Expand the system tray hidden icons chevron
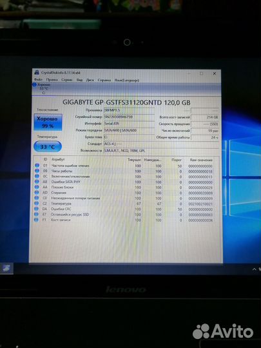This screenshot has width=261, height=348. [x=255, y=269]
